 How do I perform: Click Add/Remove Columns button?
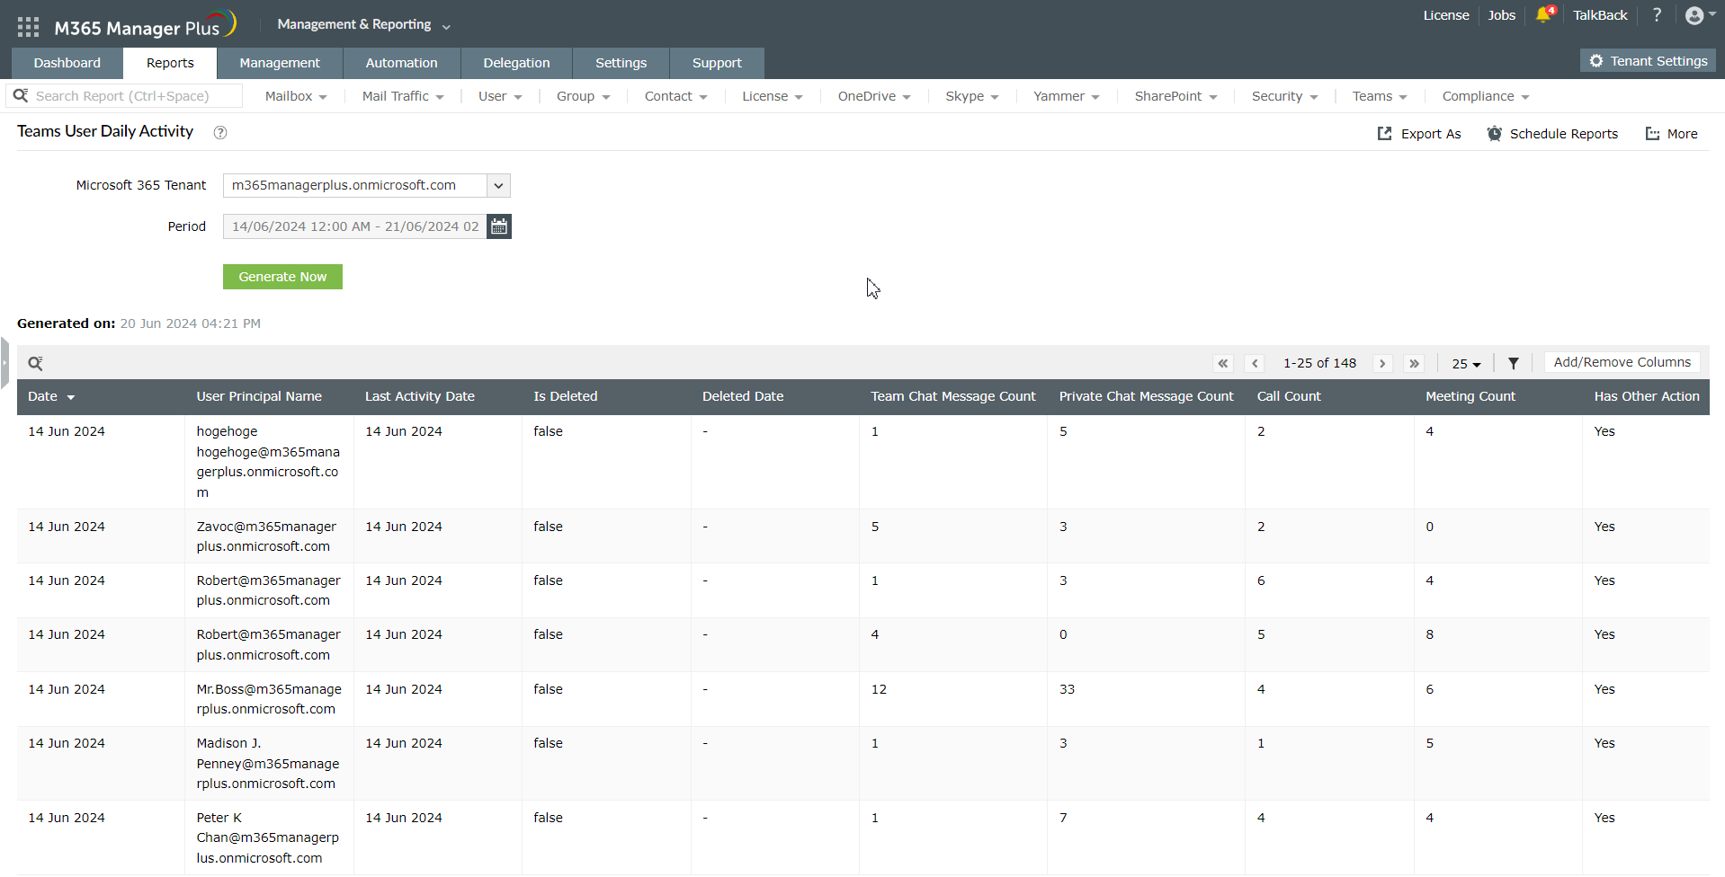1622,362
